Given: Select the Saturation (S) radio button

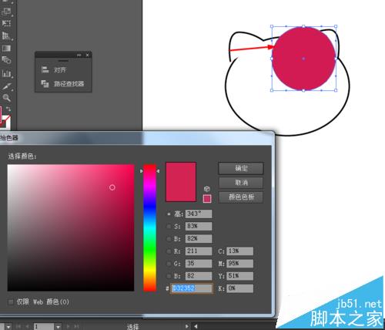Looking at the screenshot, I should coord(169,227).
